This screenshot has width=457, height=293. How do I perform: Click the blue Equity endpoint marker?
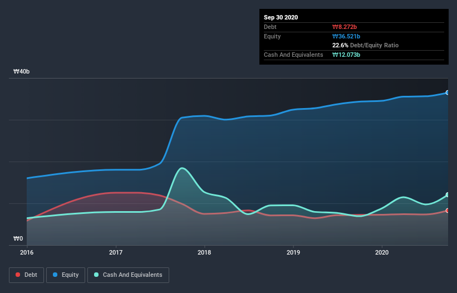click(448, 92)
